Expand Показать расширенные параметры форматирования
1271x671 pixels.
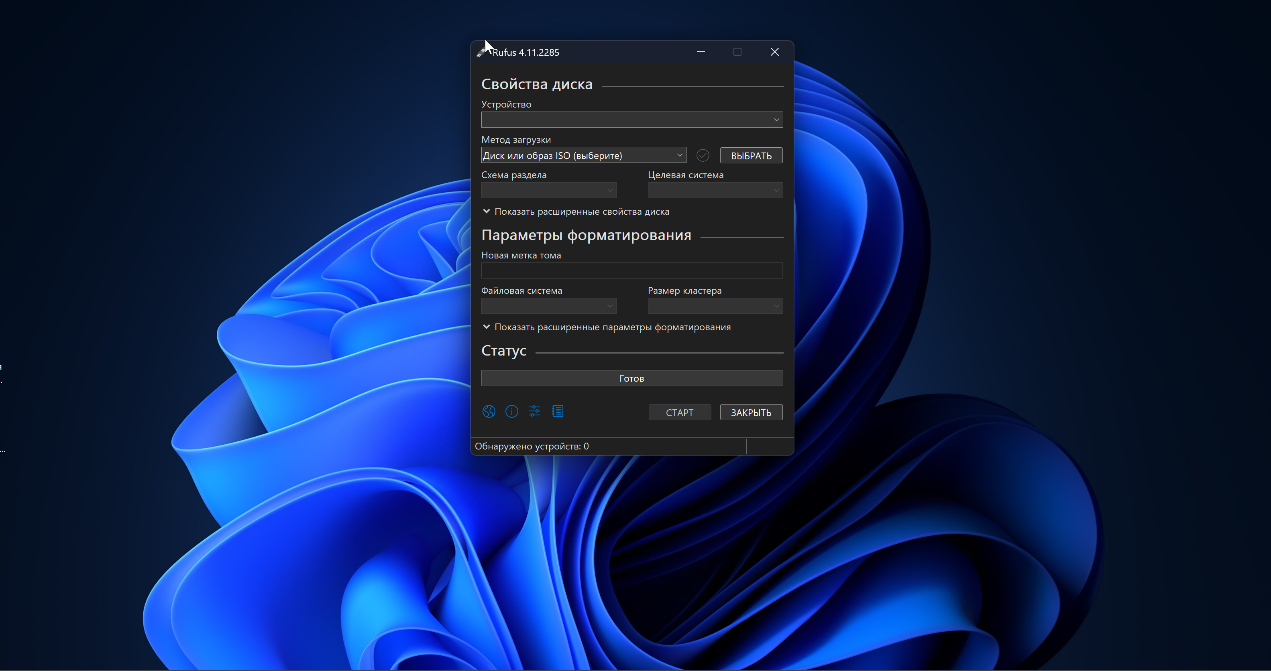606,327
